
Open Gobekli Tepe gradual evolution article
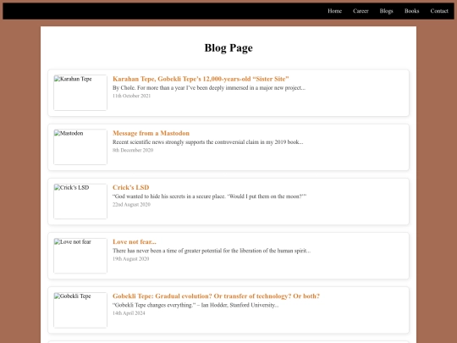(x=216, y=296)
